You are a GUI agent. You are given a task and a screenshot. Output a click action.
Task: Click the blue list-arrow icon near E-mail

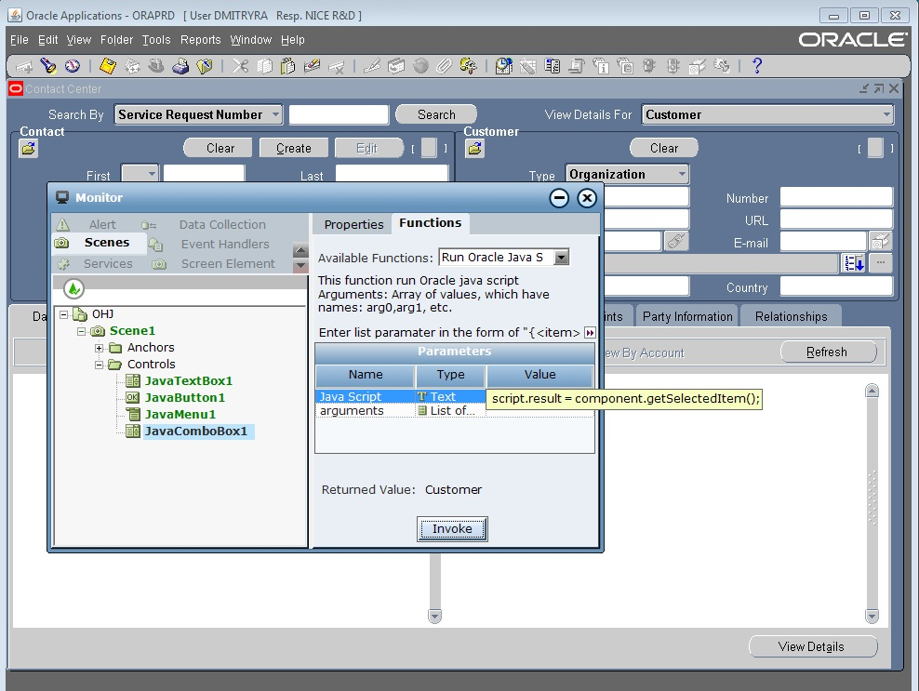point(853,263)
